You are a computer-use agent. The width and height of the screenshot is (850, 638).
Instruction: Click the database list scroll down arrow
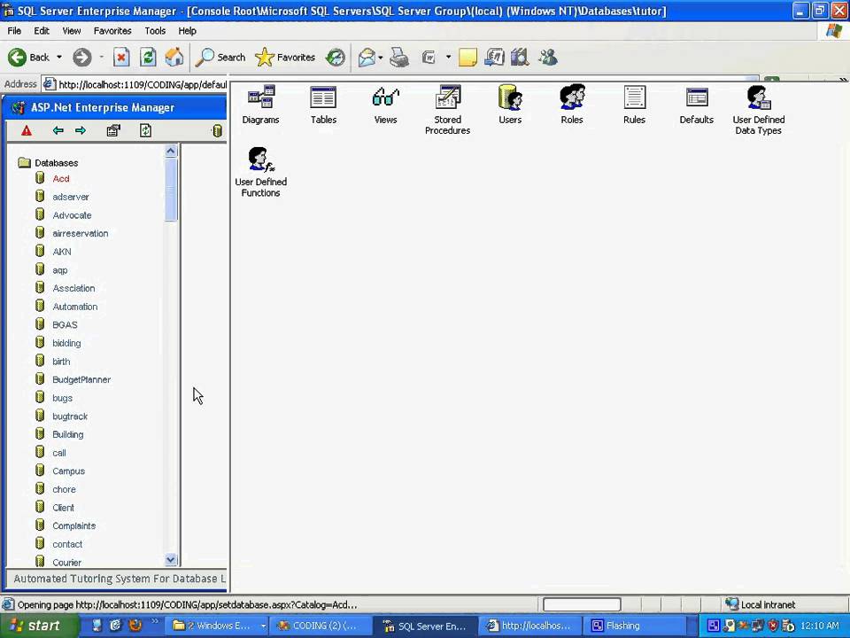pyautogui.click(x=171, y=559)
